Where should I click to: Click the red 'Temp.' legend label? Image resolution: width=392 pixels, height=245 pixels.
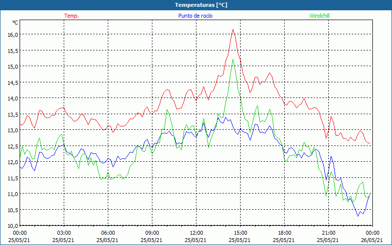tap(72, 16)
